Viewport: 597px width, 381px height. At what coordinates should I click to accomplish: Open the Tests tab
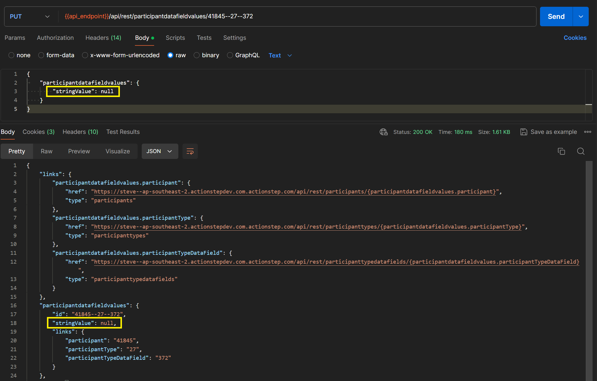tap(204, 38)
